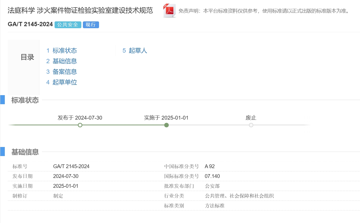360x223 pixels.
Task: Click the 目录 label
Action: coord(27,57)
